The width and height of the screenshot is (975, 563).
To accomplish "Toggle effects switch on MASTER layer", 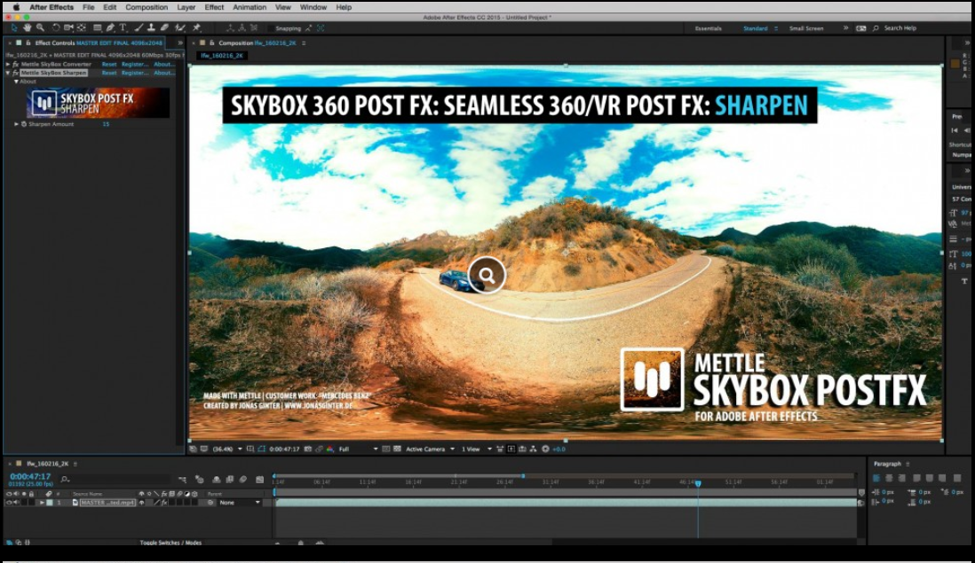I will point(164,502).
